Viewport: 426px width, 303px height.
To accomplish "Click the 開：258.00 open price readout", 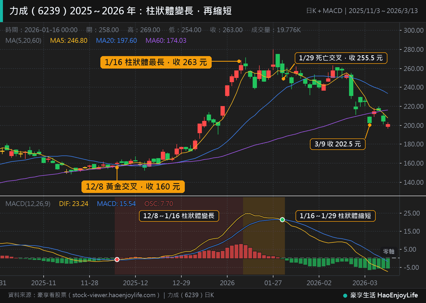I will pyautogui.click(x=103, y=30).
